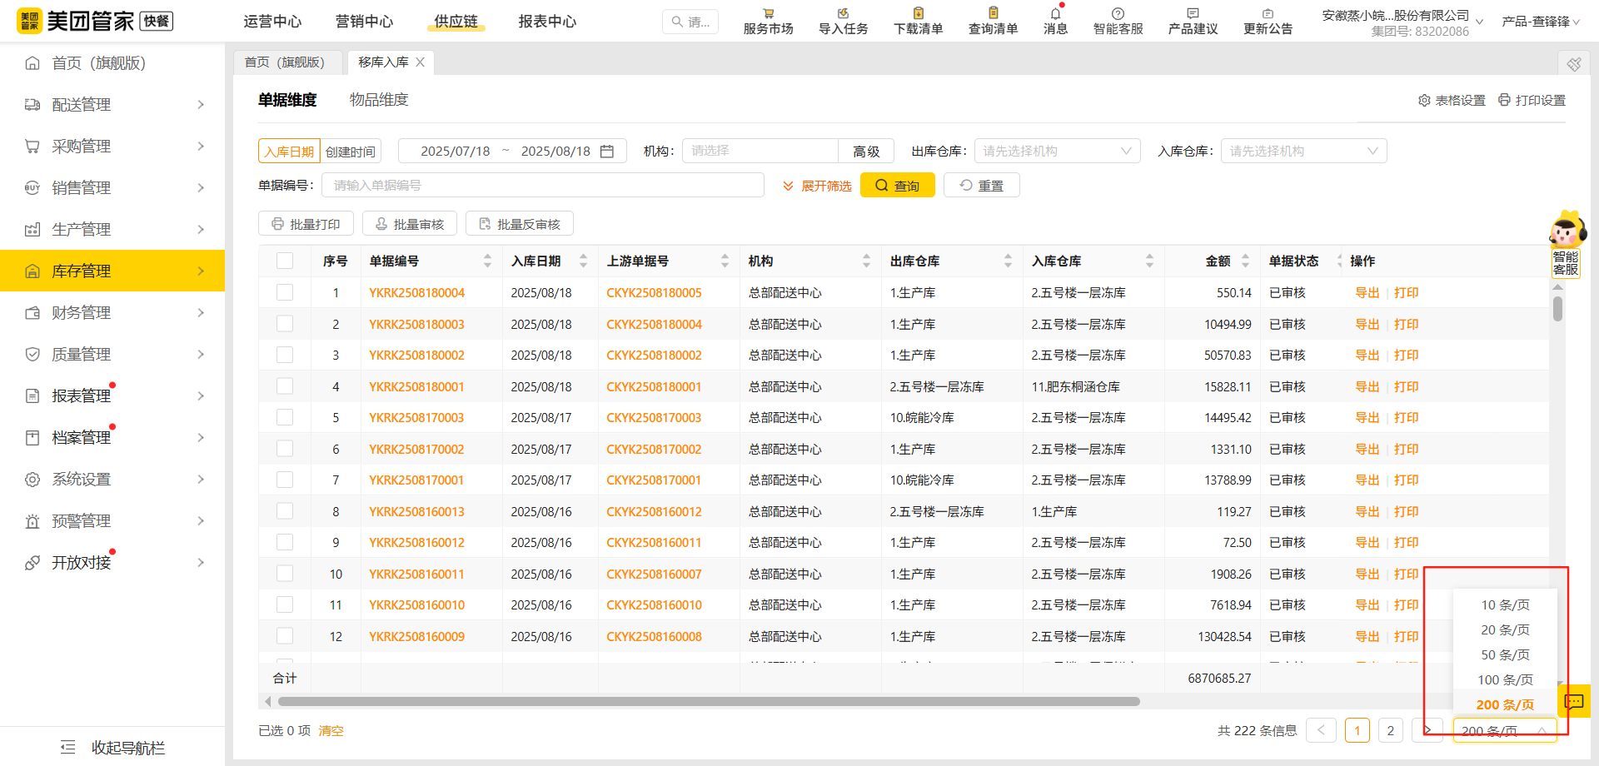Open the 产品建议 feedback icon
This screenshot has height=766, width=1599.
1193,20
